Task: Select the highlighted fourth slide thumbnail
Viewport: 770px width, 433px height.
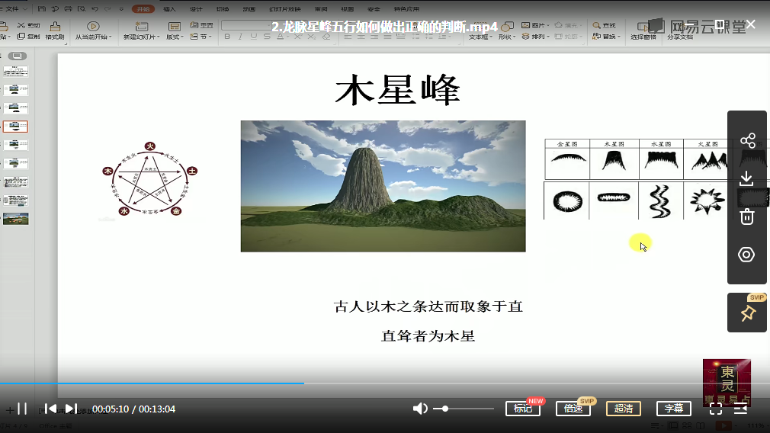Action: click(16, 127)
